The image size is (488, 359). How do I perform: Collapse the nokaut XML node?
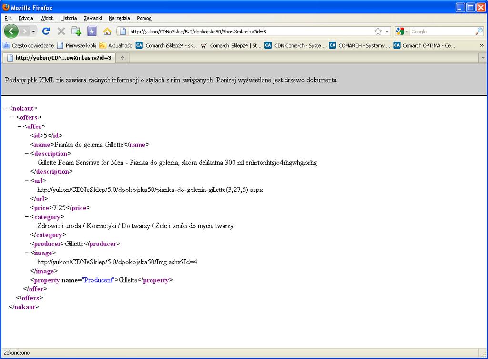click(x=5, y=108)
